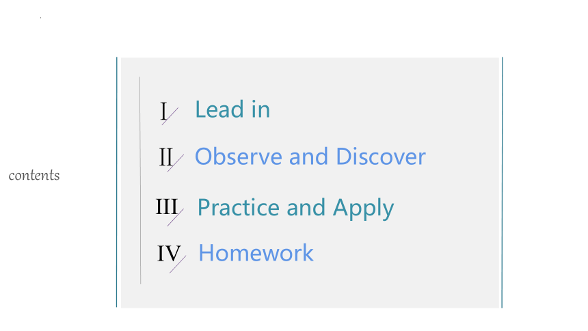The image size is (588, 331).
Task: Click the tiny dot near top-left corner
Action: [x=40, y=17]
